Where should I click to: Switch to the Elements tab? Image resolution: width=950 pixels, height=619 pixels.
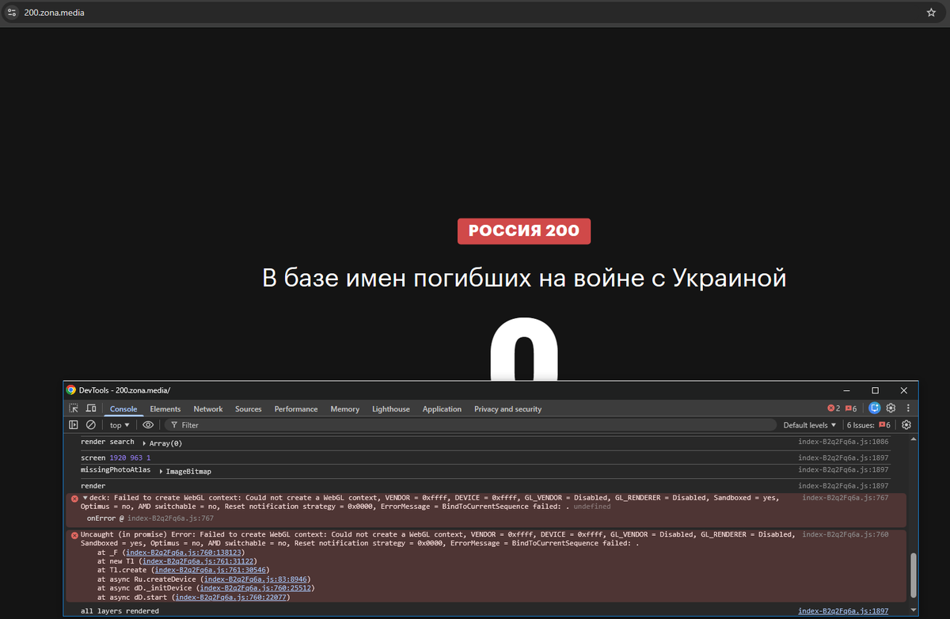pyautogui.click(x=165, y=409)
